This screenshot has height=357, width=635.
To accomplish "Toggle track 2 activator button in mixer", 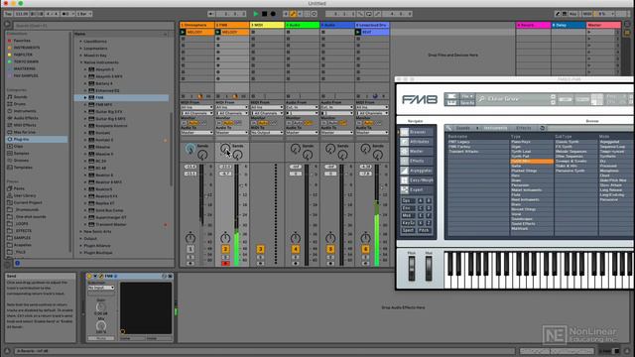I will [225, 249].
